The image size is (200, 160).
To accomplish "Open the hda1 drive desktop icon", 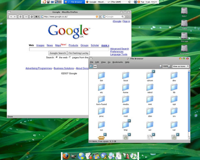I will (184, 12).
